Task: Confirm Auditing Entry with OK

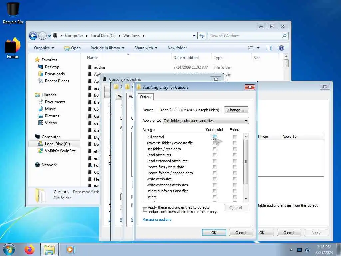Action: tap(214, 232)
